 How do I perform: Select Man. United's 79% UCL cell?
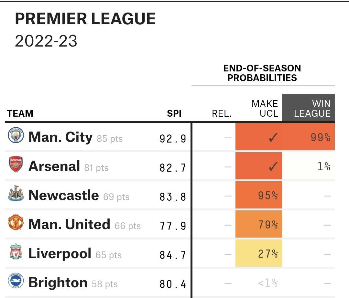259,224
